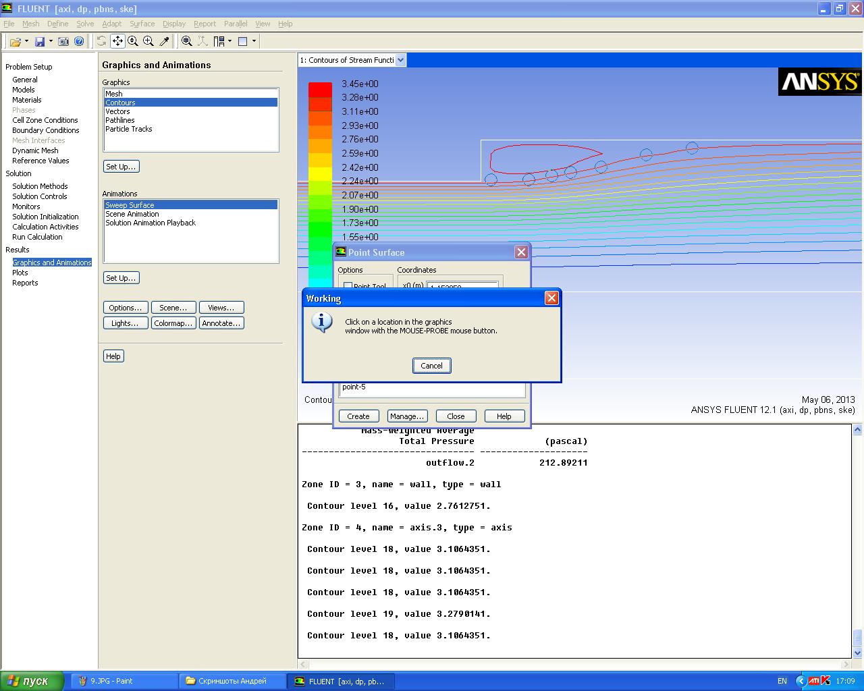Open the Adapt menu
This screenshot has width=864, height=691.
[112, 24]
